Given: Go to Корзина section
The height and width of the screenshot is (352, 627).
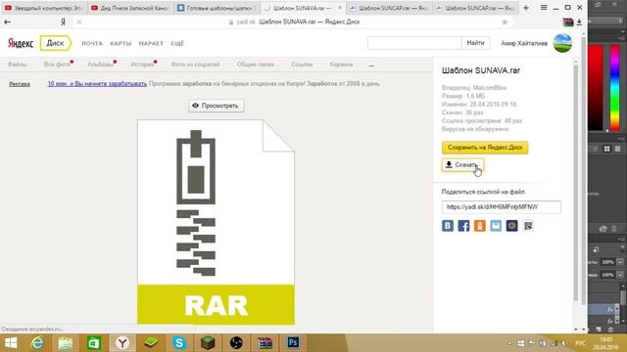Looking at the screenshot, I should [x=341, y=65].
